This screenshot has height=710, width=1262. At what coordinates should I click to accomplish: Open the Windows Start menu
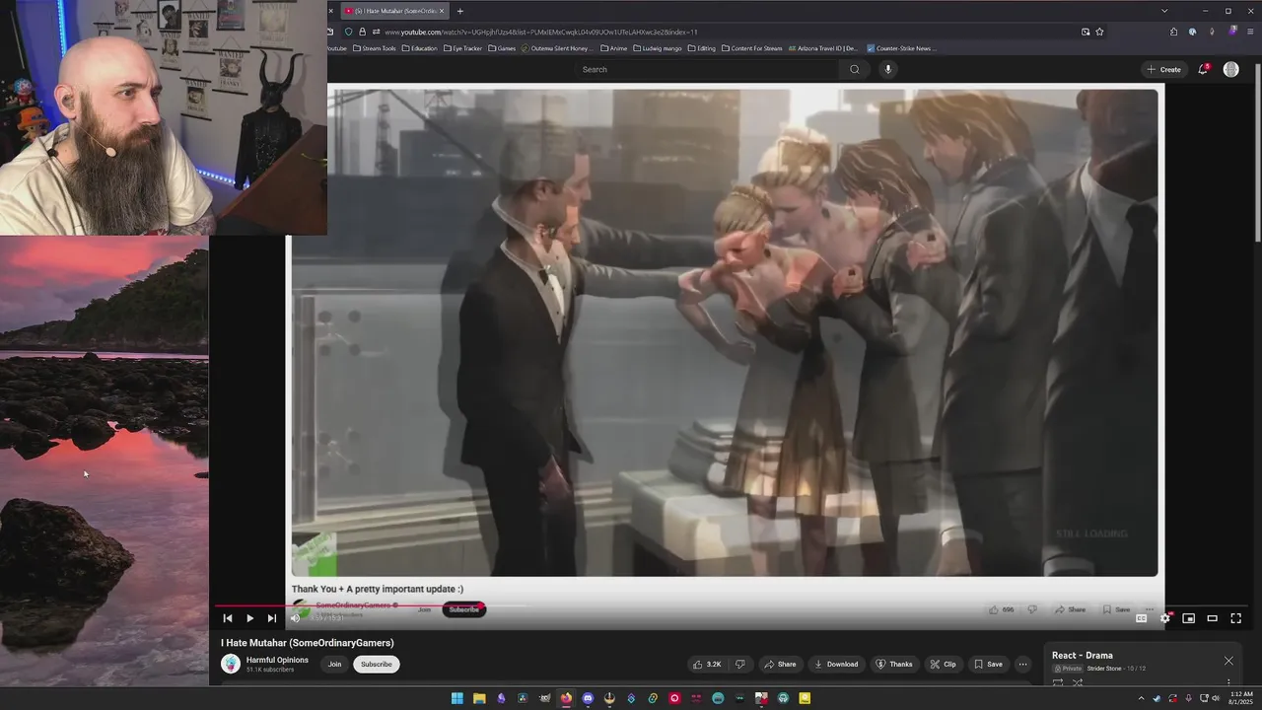[457, 698]
